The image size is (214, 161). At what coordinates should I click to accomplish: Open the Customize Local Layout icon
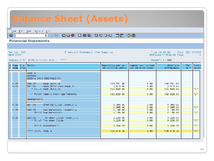[x=133, y=35]
